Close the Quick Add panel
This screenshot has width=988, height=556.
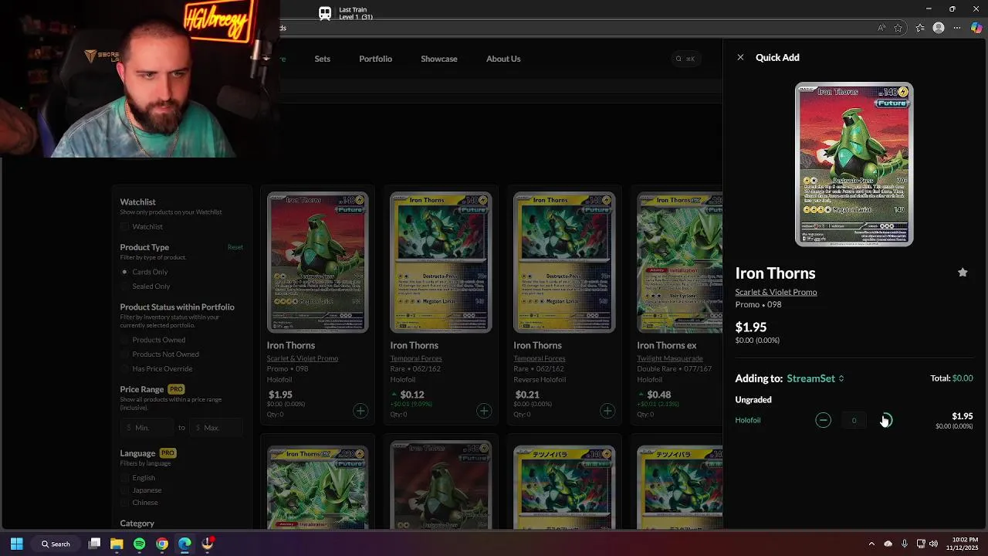coord(740,57)
